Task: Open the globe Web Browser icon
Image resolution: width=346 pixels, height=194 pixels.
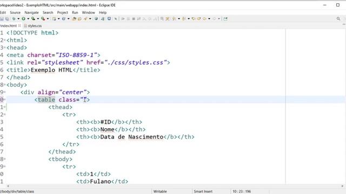Action: [x=96, y=19]
